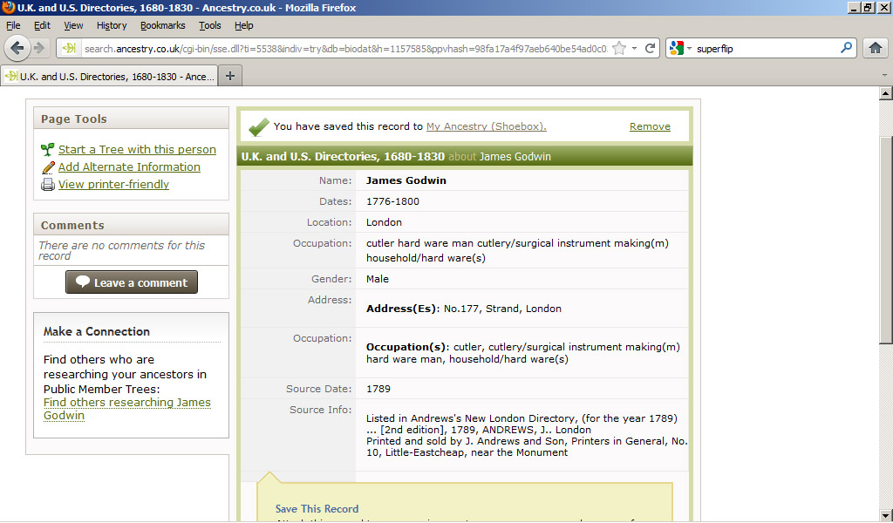Open the Bookmarks menu

click(163, 25)
